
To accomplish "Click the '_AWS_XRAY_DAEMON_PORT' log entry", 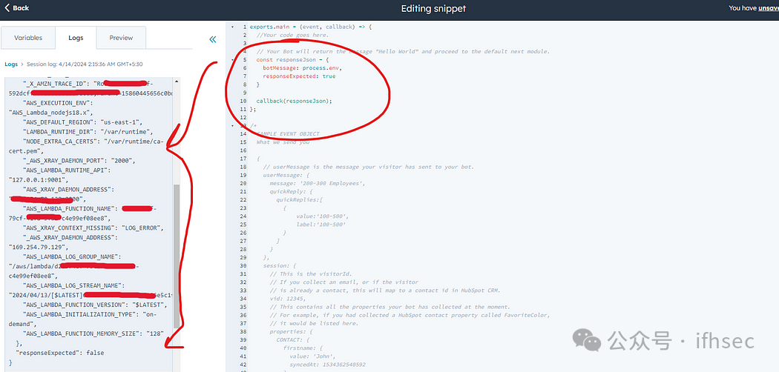I will coord(79,161).
